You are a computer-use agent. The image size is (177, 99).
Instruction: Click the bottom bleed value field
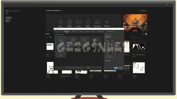115,50
